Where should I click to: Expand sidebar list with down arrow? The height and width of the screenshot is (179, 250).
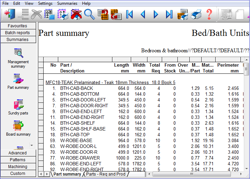(32, 145)
